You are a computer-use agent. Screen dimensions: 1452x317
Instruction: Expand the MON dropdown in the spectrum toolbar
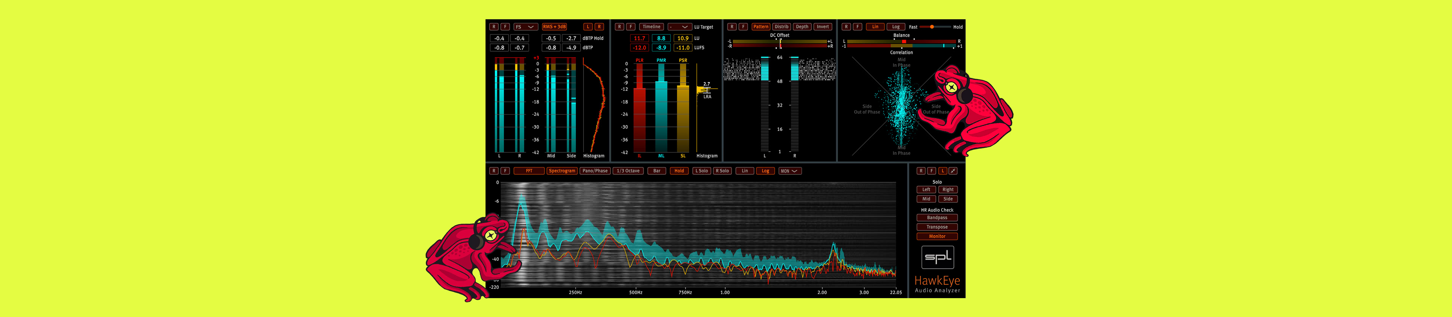(789, 171)
